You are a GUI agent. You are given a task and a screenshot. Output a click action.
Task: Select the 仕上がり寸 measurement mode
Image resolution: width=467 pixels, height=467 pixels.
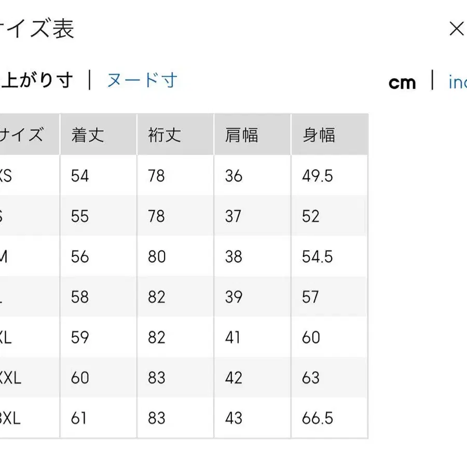point(36,80)
